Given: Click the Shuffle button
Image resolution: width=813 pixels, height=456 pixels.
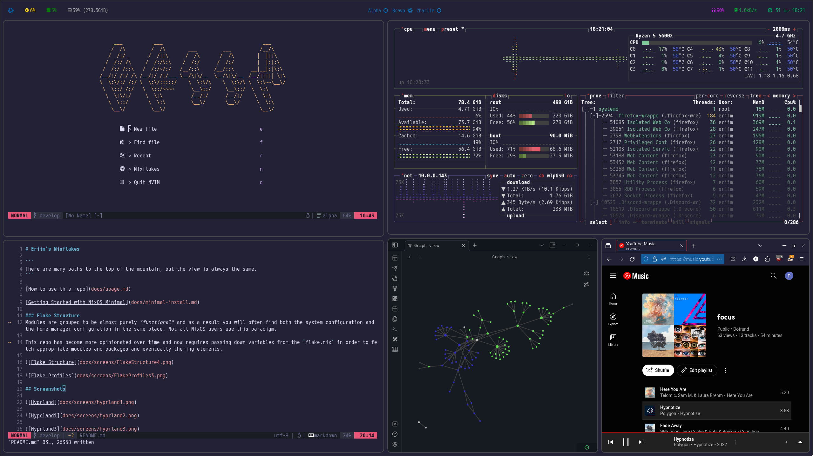Looking at the screenshot, I should click(x=658, y=370).
